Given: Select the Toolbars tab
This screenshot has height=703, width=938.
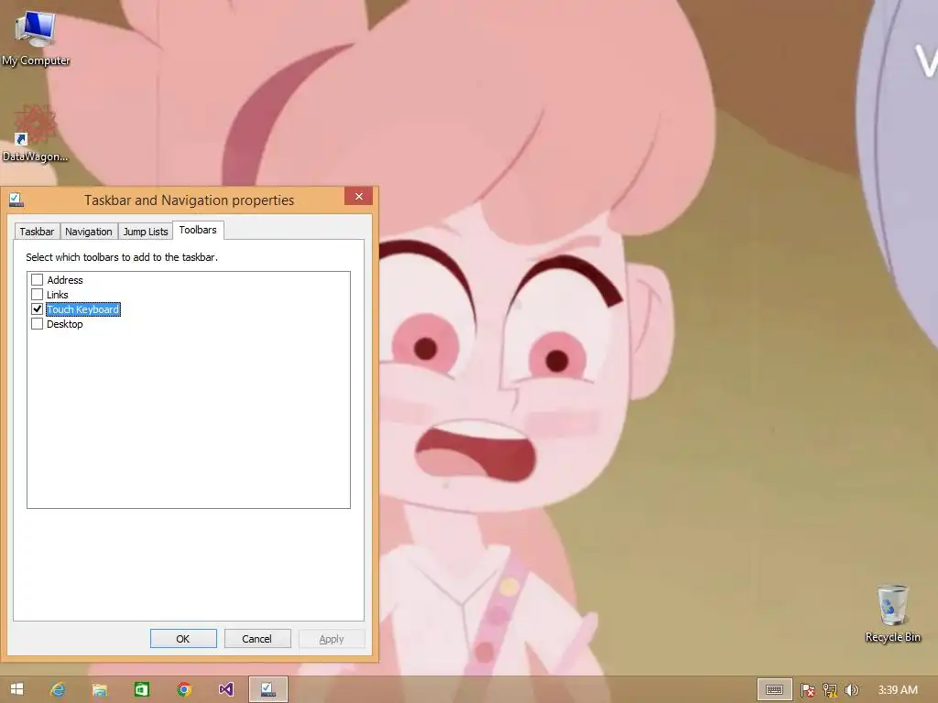Looking at the screenshot, I should (x=198, y=230).
